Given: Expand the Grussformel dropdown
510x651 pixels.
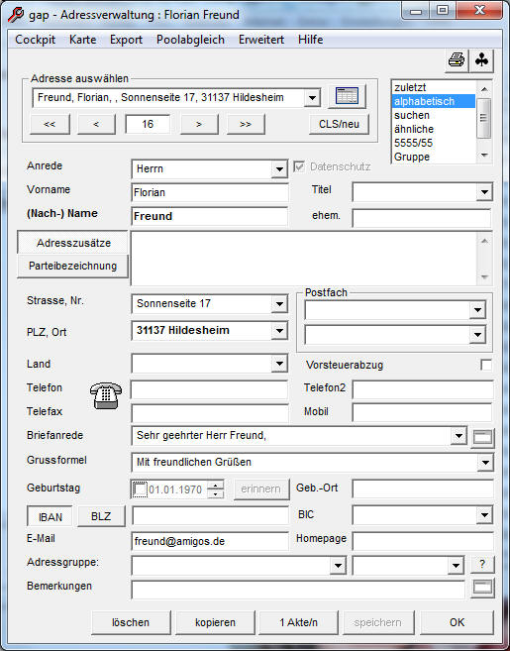Looking at the screenshot, I should click(485, 462).
